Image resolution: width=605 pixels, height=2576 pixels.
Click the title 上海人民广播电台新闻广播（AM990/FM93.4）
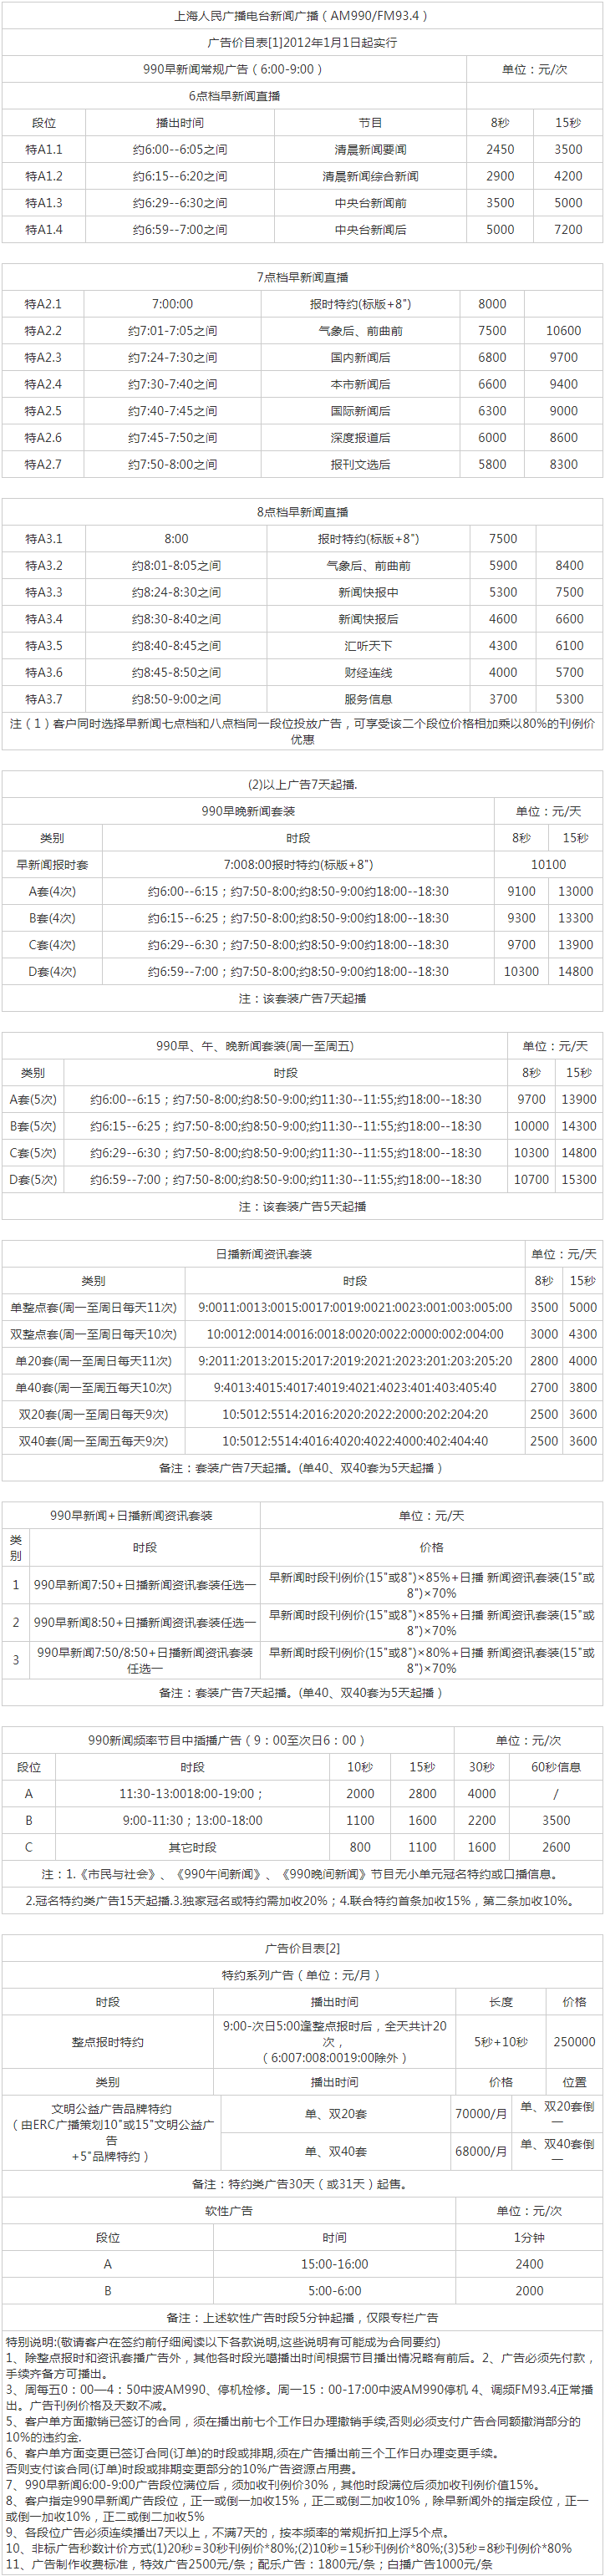302,16
